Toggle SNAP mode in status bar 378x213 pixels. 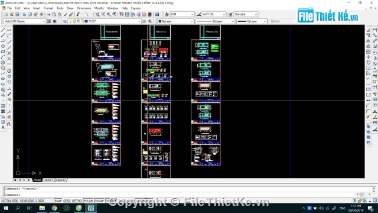(x=58, y=201)
